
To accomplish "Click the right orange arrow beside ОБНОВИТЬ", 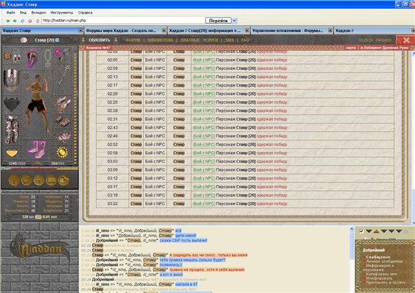I will tap(116, 40).
